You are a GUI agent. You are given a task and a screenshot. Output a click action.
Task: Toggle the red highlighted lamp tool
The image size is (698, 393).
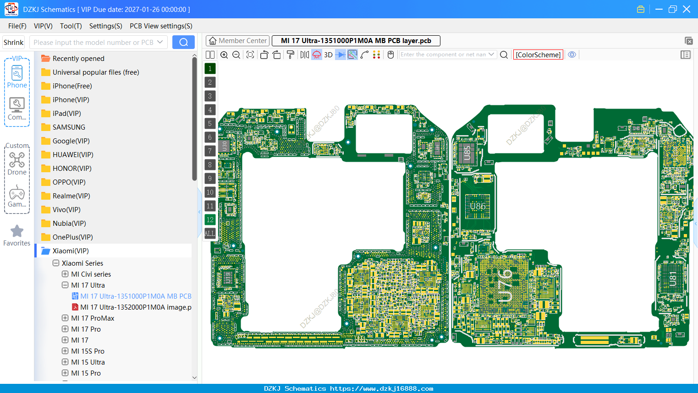(x=317, y=55)
